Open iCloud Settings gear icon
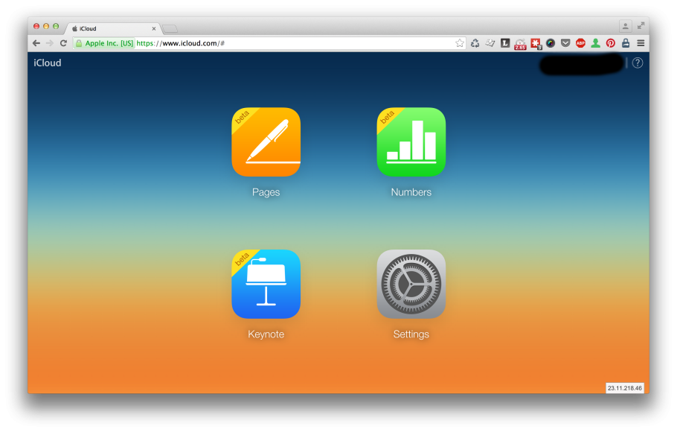677x432 pixels. tap(411, 284)
